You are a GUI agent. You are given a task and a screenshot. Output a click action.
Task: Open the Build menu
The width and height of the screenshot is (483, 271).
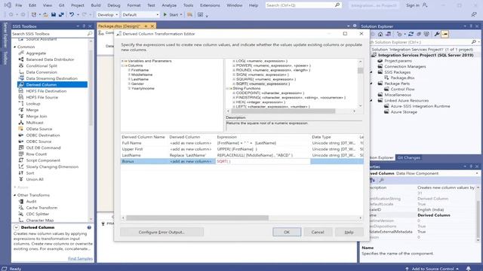96,5
